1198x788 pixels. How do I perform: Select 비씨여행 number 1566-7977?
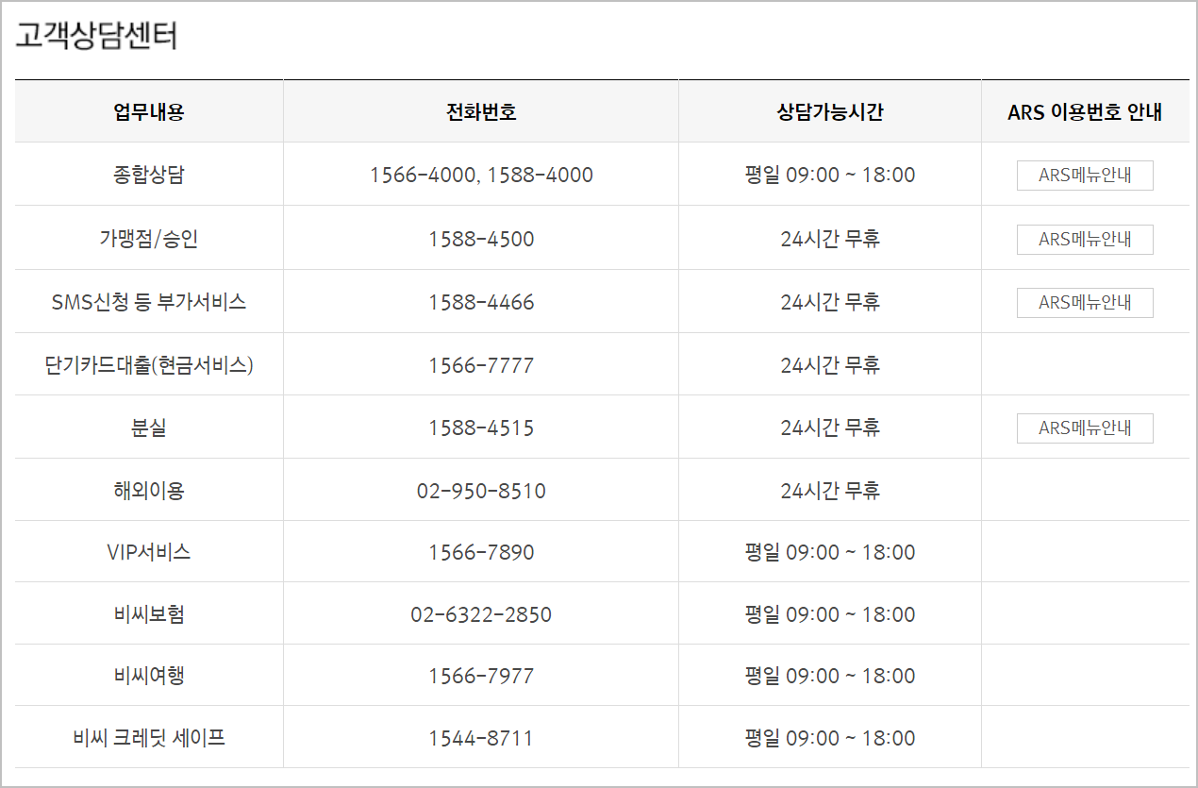(x=481, y=676)
